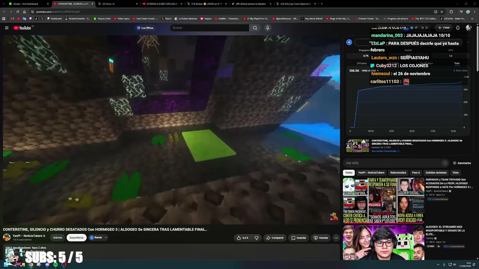Screen dimensions: 479x269
Task: Expand the Remix dropdown arrow
Action: [106, 238]
